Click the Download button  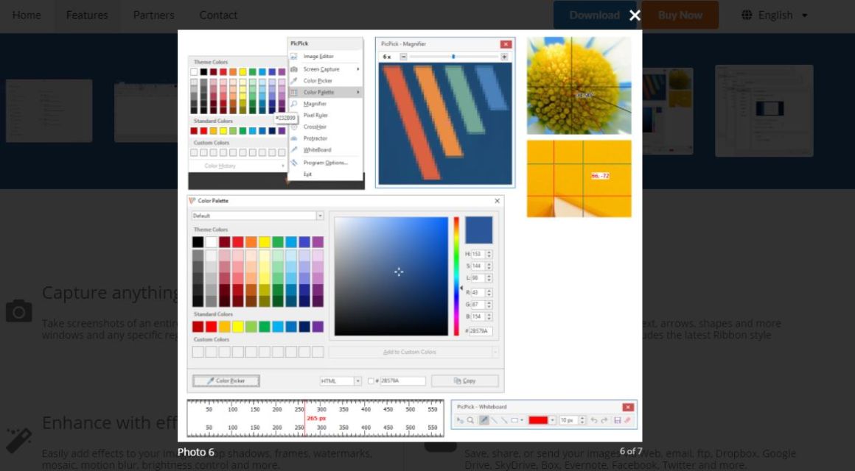click(594, 15)
